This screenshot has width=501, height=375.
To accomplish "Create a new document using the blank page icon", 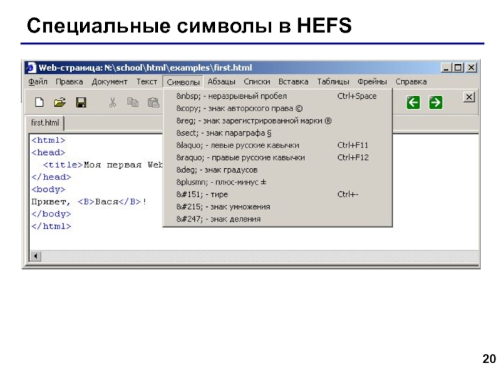I will pyautogui.click(x=39, y=101).
